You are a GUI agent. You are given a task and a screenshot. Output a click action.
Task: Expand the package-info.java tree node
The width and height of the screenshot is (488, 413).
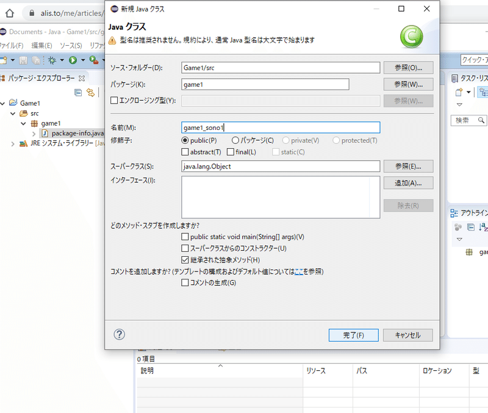click(x=34, y=134)
